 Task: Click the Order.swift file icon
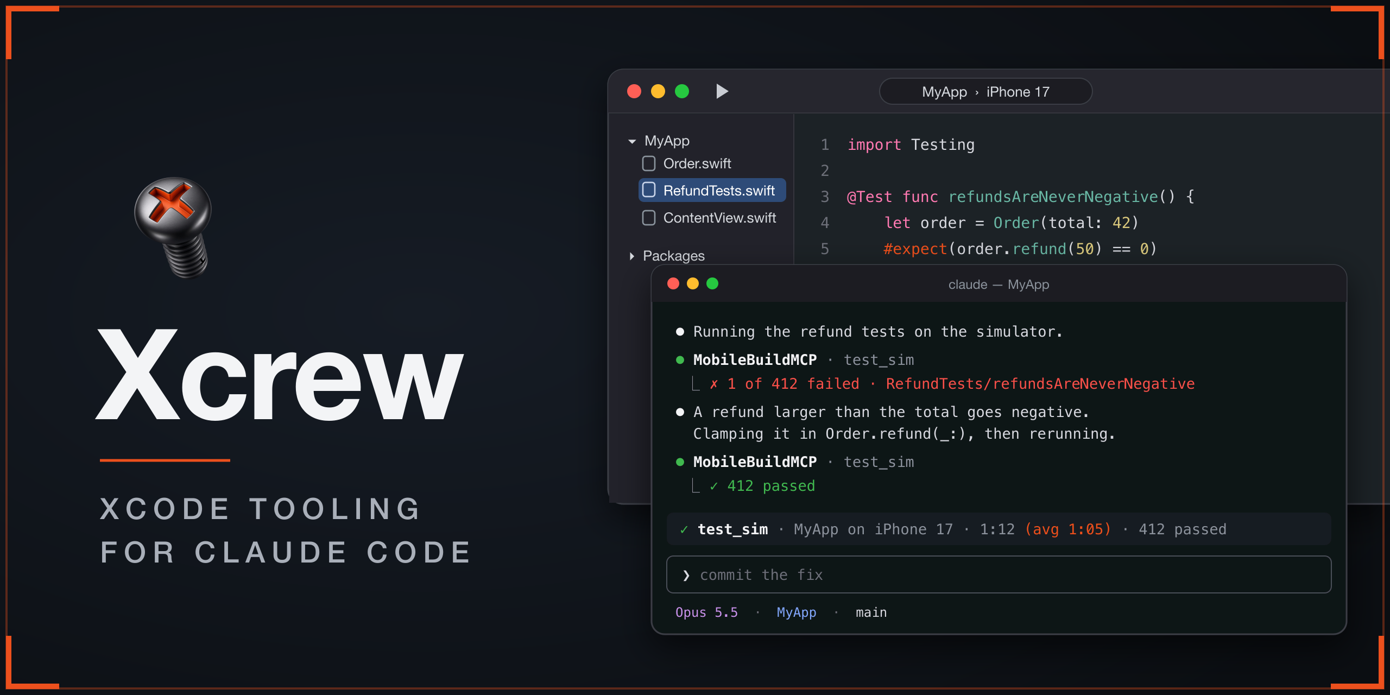(x=649, y=163)
